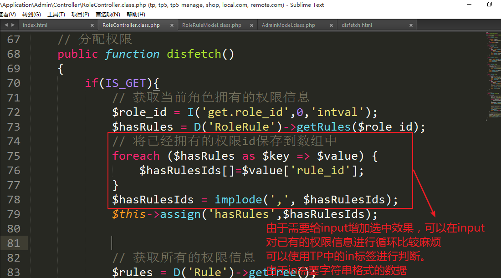Select the disfetch.html tab
This screenshot has height=278, width=501.
tap(357, 25)
